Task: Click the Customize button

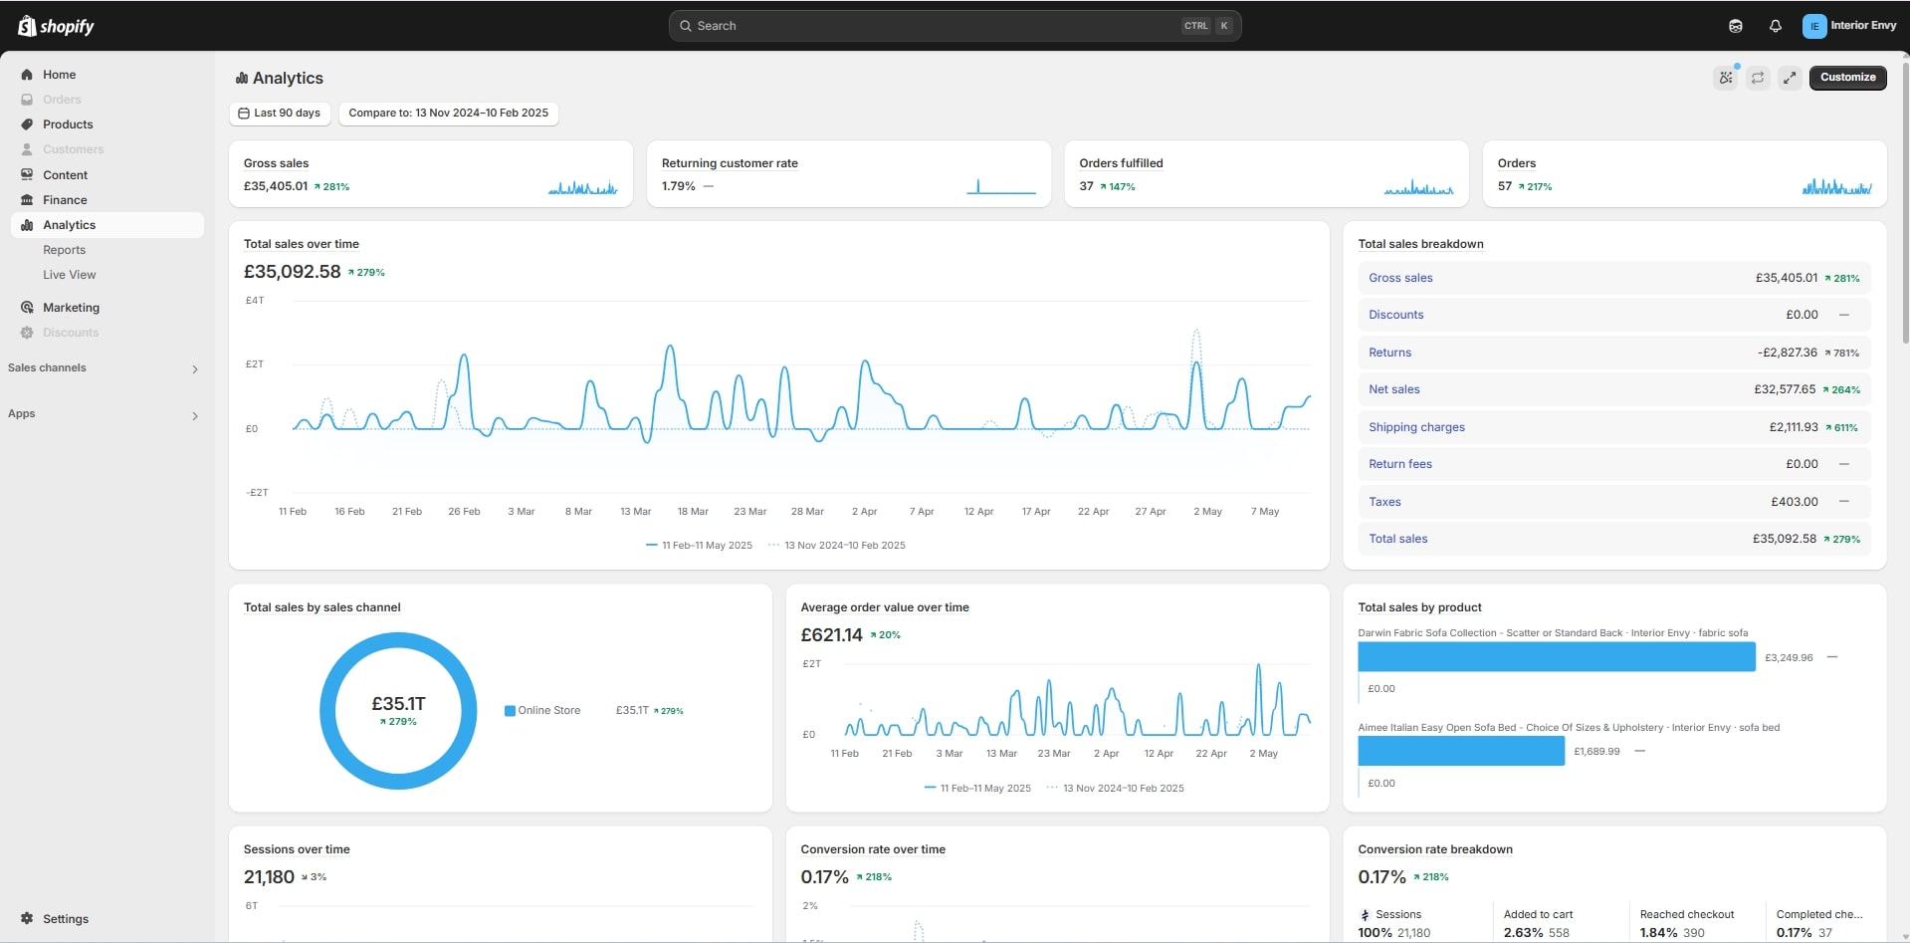Action: tap(1847, 78)
